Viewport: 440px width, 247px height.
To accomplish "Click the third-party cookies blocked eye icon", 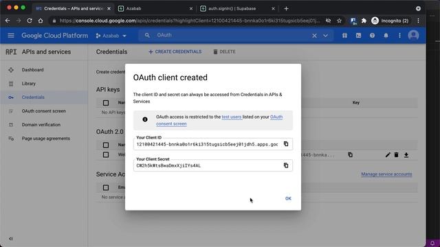I will (x=328, y=21).
